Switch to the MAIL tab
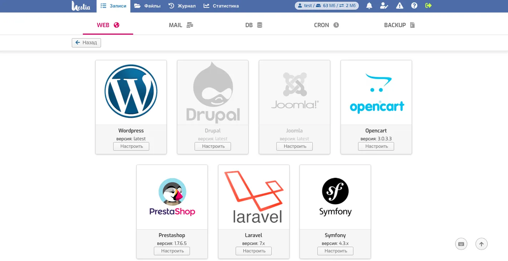Image resolution: width=508 pixels, height=261 pixels. click(x=181, y=25)
